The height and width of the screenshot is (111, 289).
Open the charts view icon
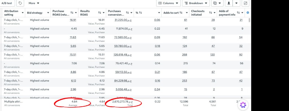click(246, 3)
